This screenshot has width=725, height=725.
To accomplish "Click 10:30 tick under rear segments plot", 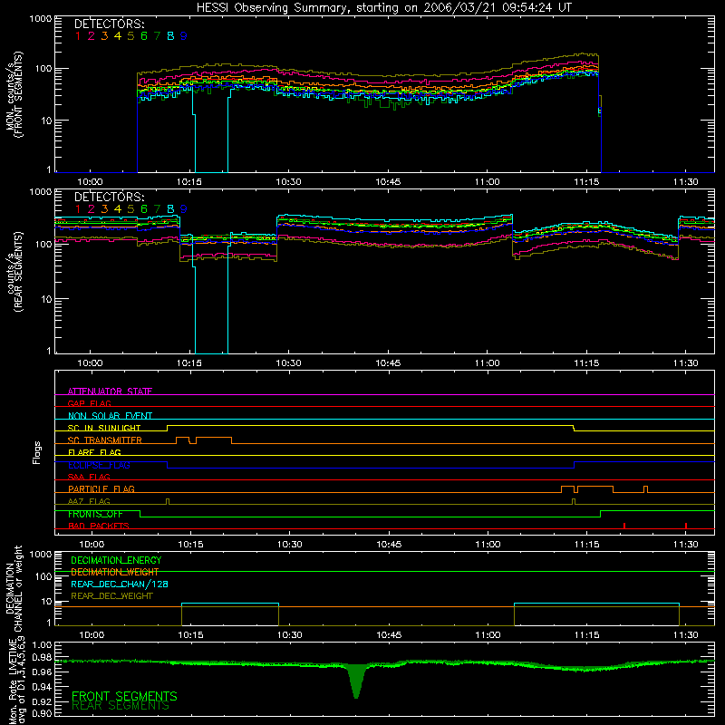I will (288, 363).
